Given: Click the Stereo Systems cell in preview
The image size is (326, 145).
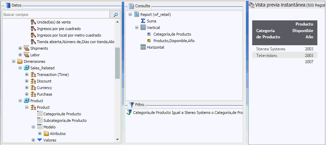Looking at the screenshot, I should [x=271, y=49].
